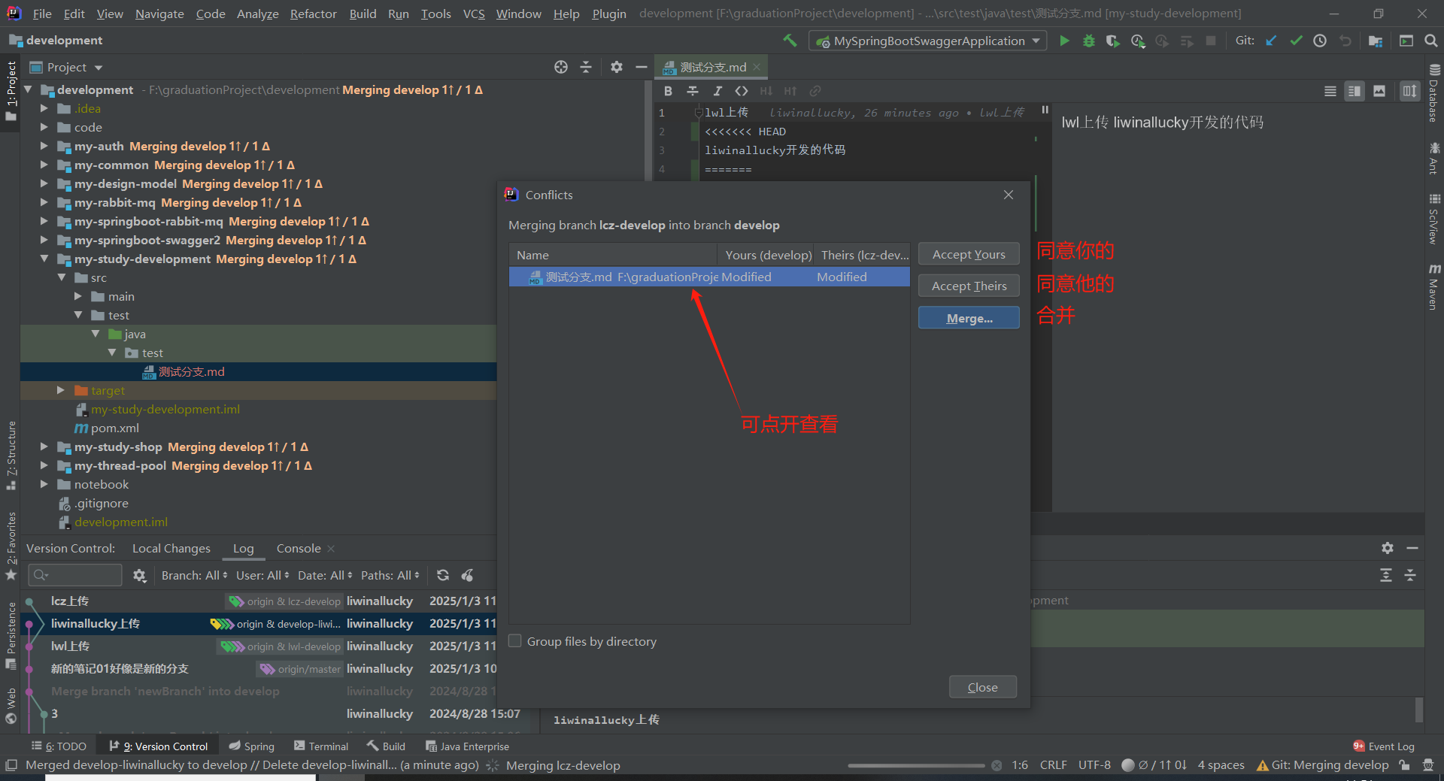Click the UTF-8 encoding indicator
Image resolution: width=1444 pixels, height=781 pixels.
coord(1094,765)
